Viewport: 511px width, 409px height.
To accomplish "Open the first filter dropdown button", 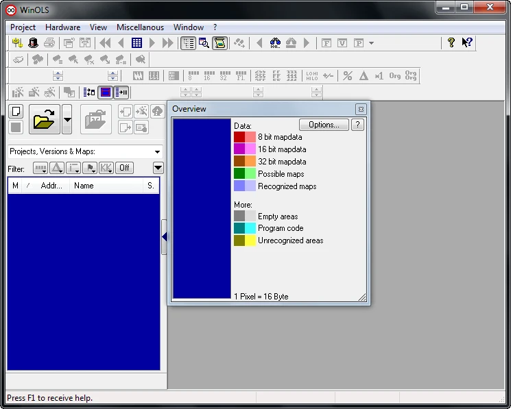I will pyautogui.click(x=40, y=168).
